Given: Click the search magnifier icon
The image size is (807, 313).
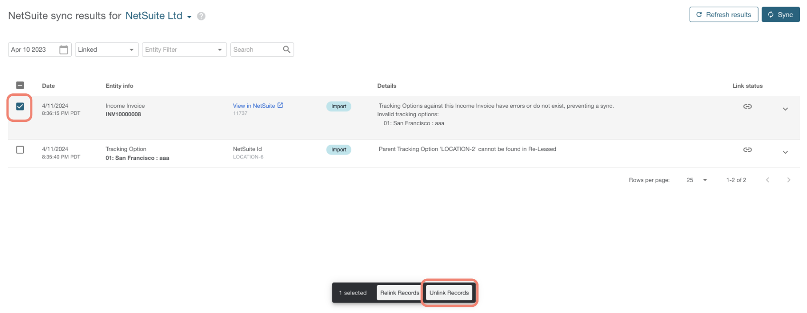Looking at the screenshot, I should (287, 49).
